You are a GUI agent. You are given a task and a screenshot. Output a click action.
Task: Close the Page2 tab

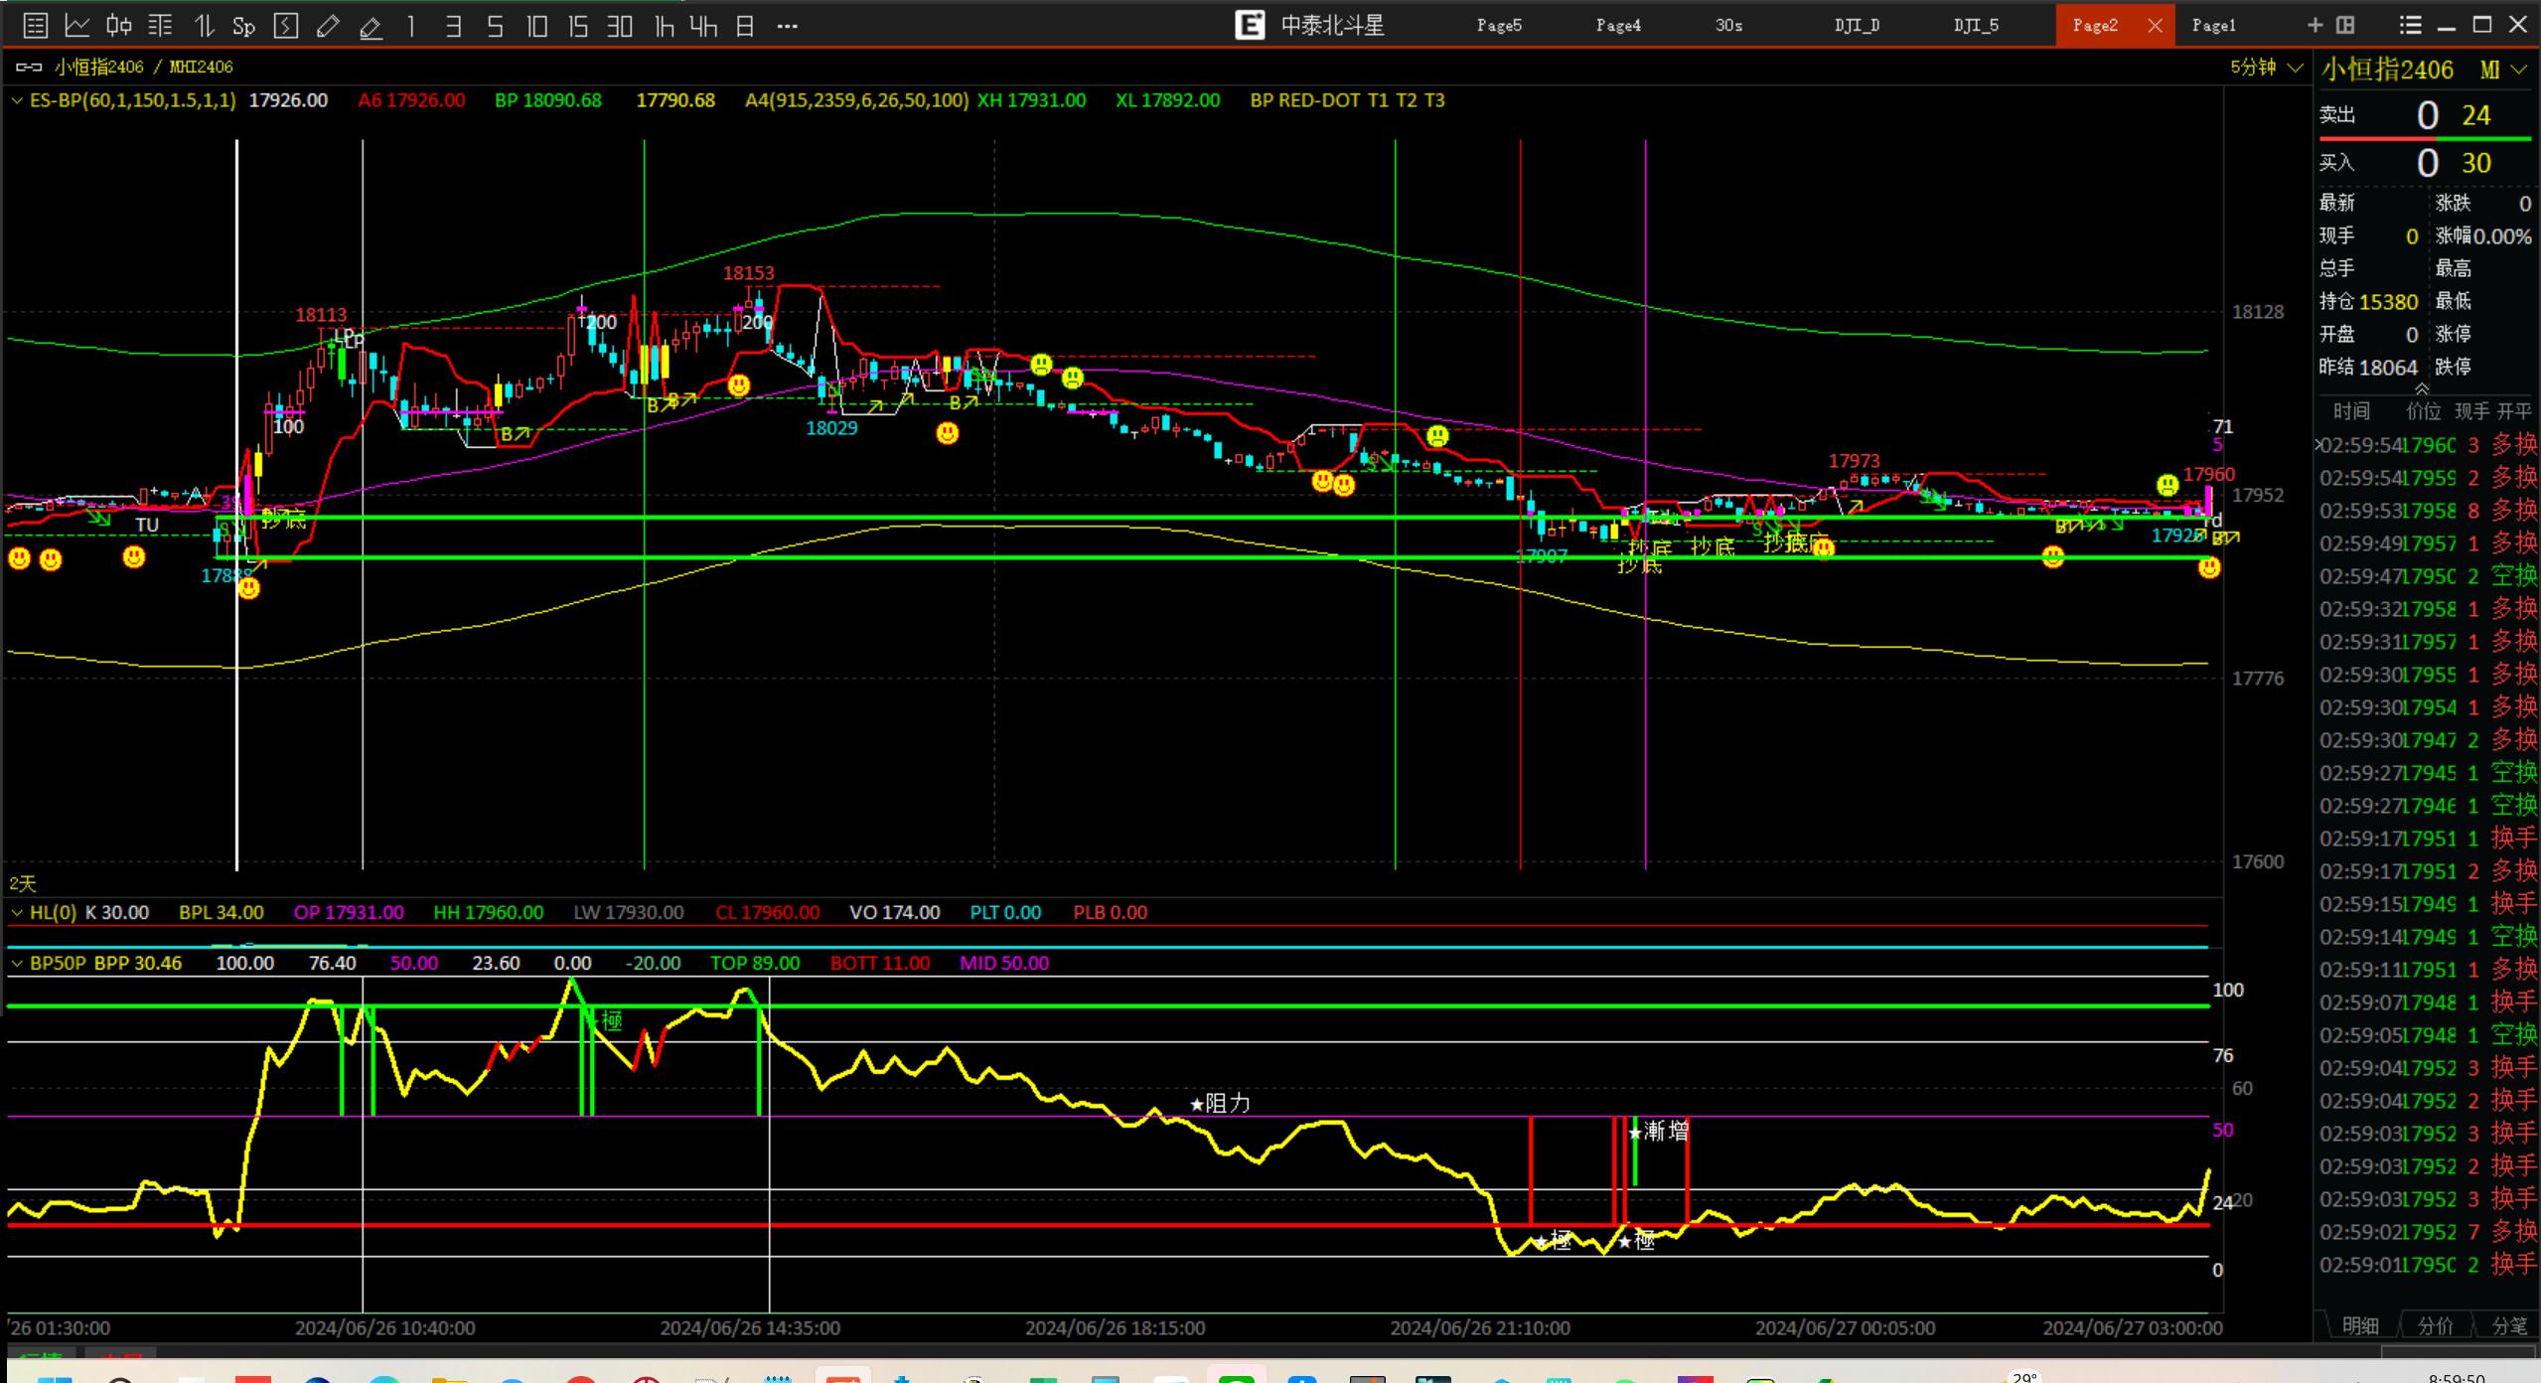coord(2155,26)
